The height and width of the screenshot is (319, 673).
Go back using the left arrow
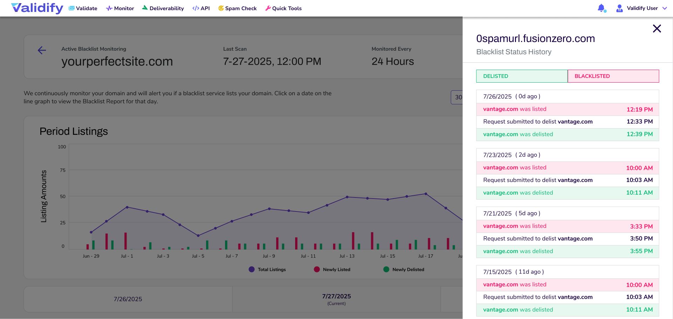tap(42, 50)
